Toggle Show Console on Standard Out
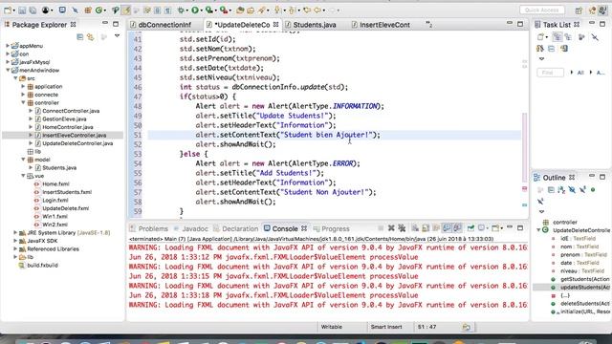612x344 pixels. pos(447,228)
